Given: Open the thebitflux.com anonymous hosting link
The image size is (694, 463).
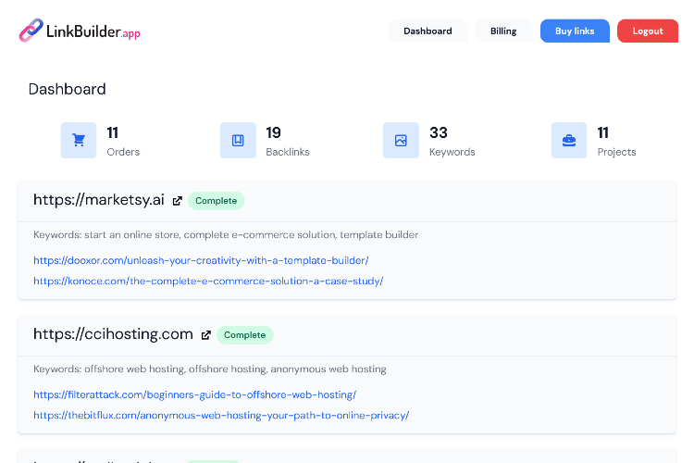Looking at the screenshot, I should [221, 415].
